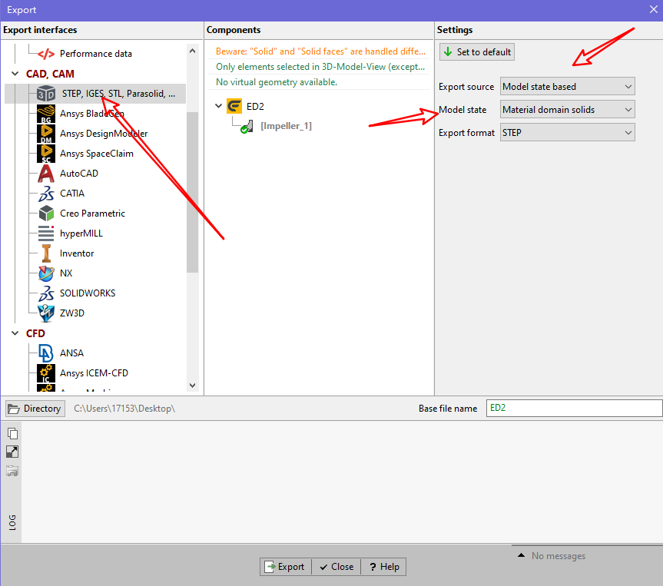Click the Creo Parametric cube icon
This screenshot has height=586, width=663.
[46, 214]
